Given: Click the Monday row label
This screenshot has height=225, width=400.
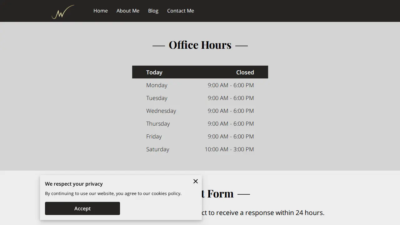Looking at the screenshot, I should pos(157,85).
